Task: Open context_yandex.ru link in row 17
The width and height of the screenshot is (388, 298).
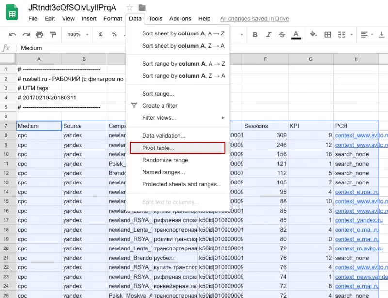Action: [358, 220]
